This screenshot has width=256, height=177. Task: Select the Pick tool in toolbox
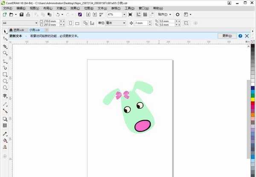click(x=5, y=31)
